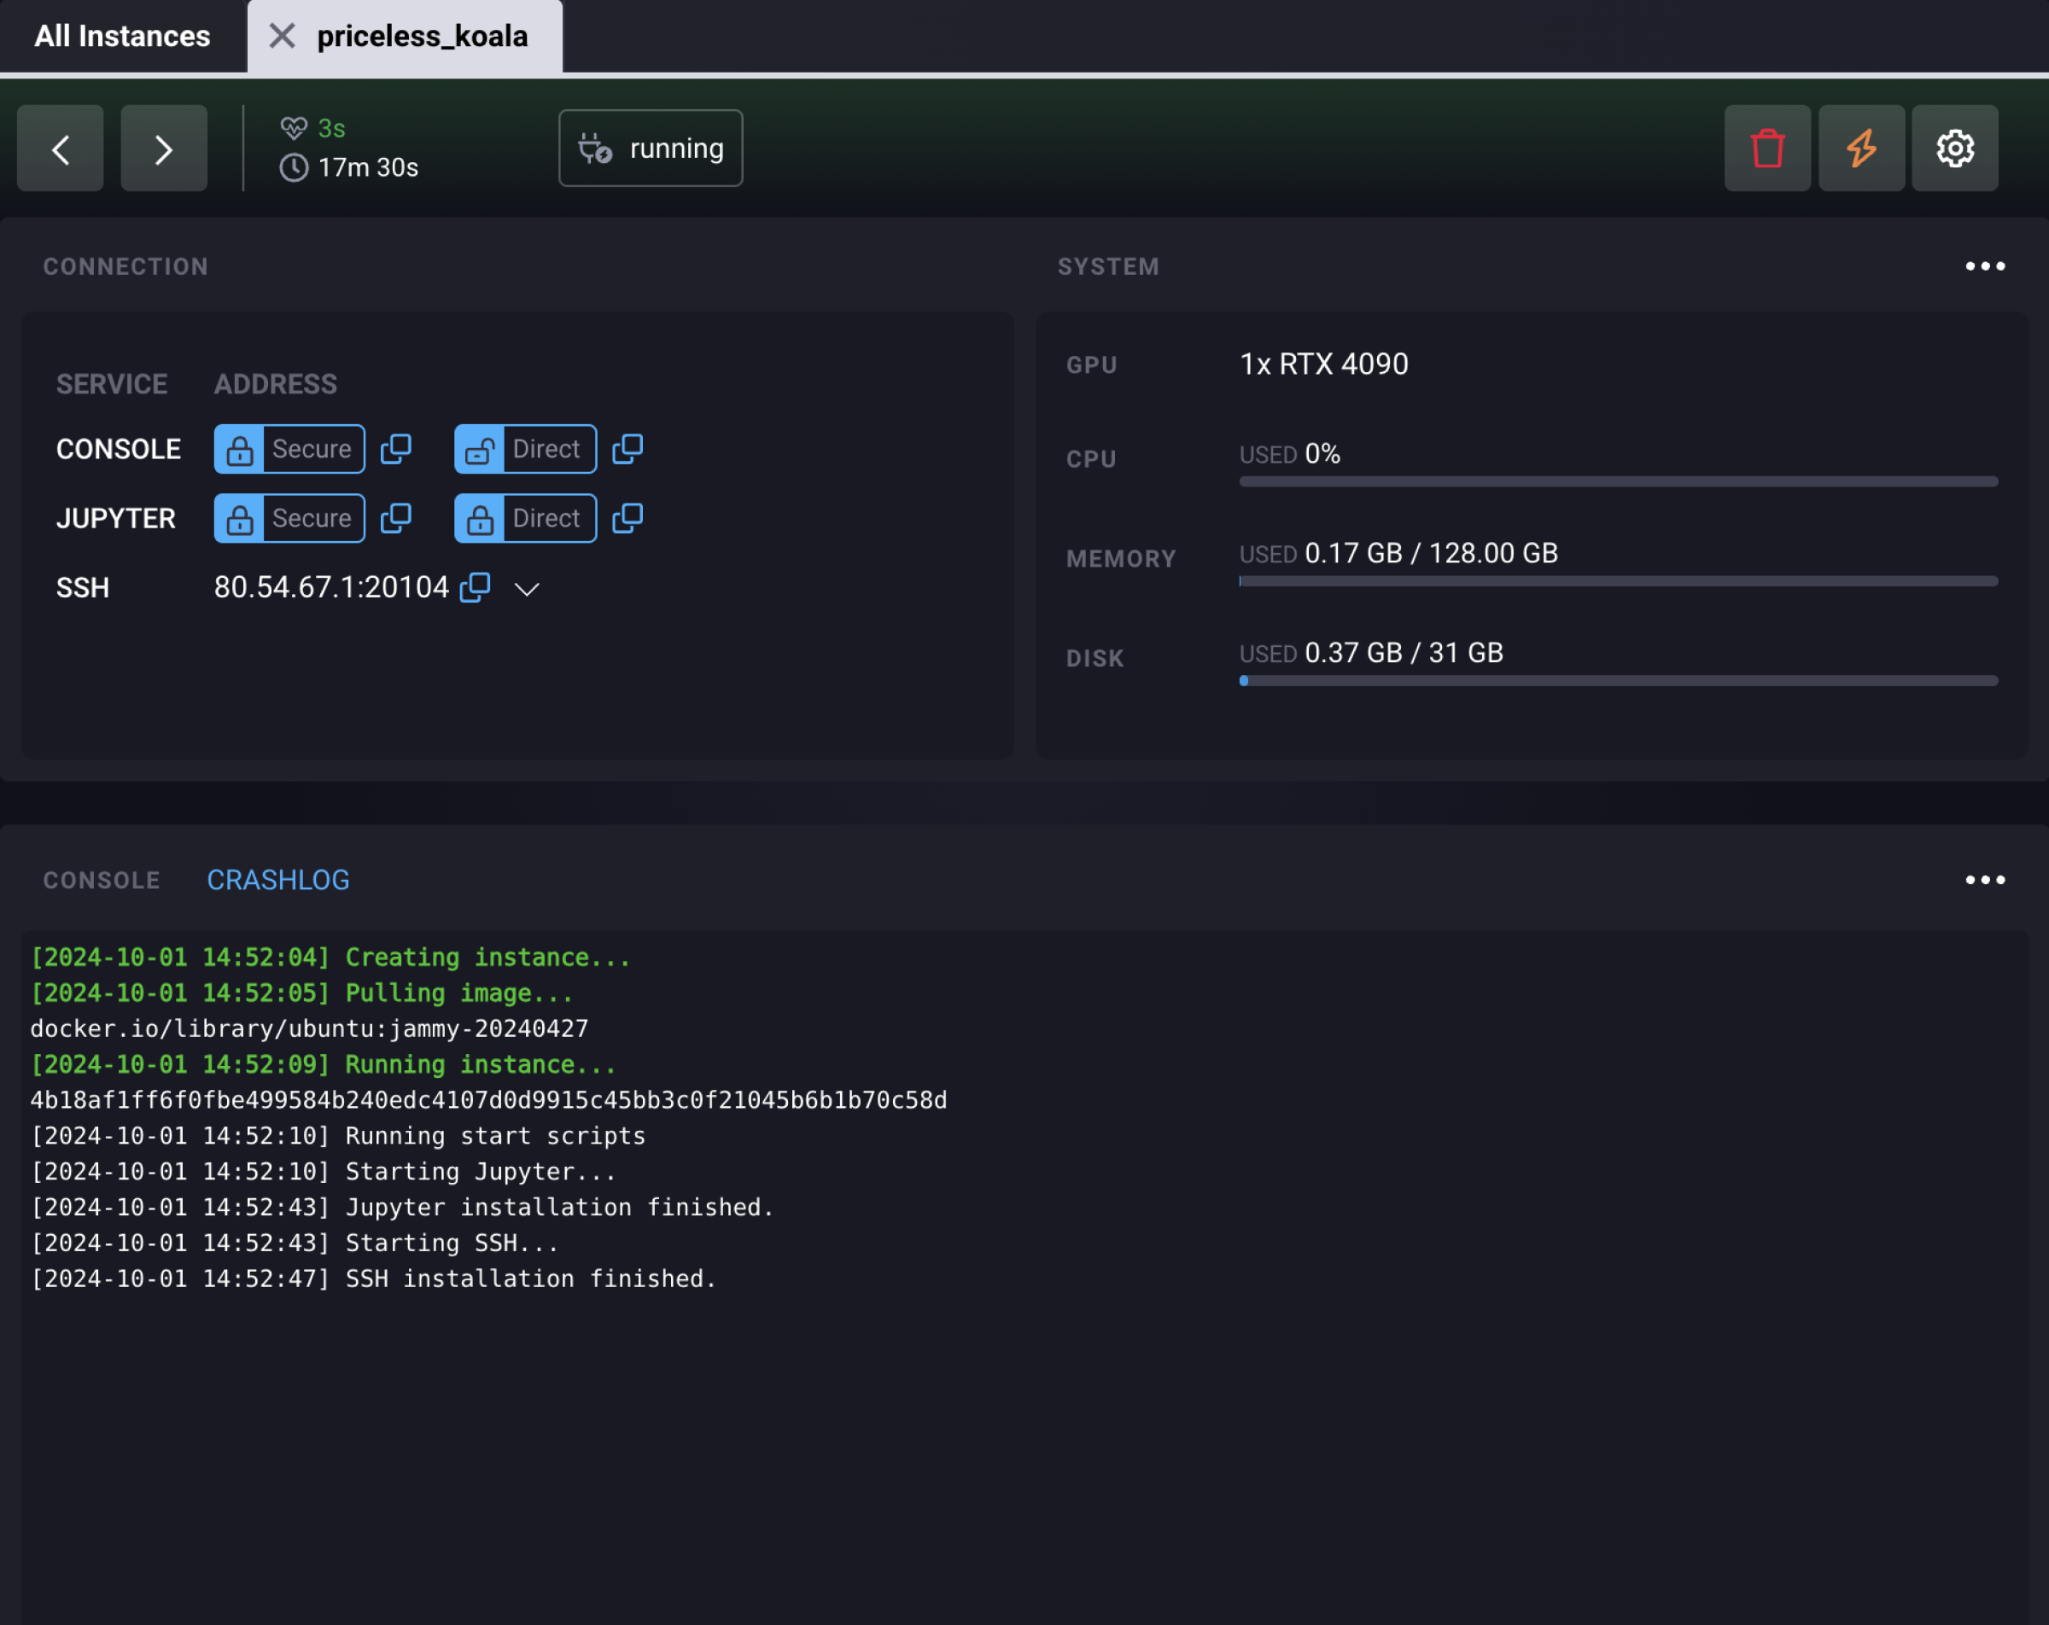Expand the SSH address chevron
The image size is (2049, 1625).
(527, 588)
